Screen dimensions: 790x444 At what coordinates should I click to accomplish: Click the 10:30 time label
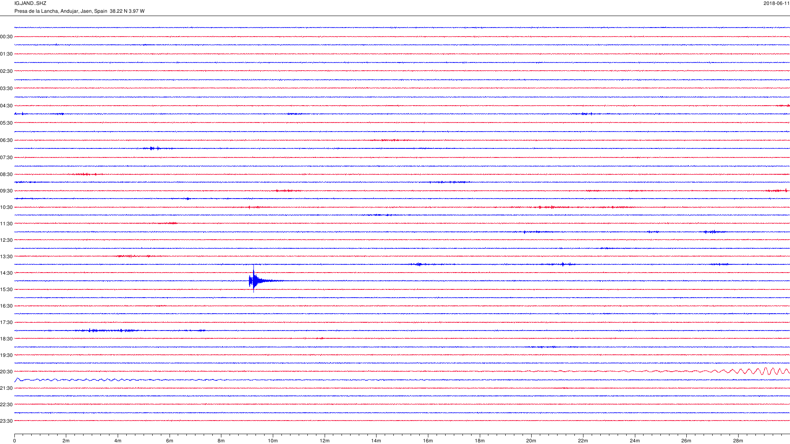(6, 207)
